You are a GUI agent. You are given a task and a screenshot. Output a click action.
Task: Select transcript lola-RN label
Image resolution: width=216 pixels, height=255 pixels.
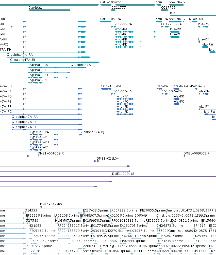pos(204,24)
